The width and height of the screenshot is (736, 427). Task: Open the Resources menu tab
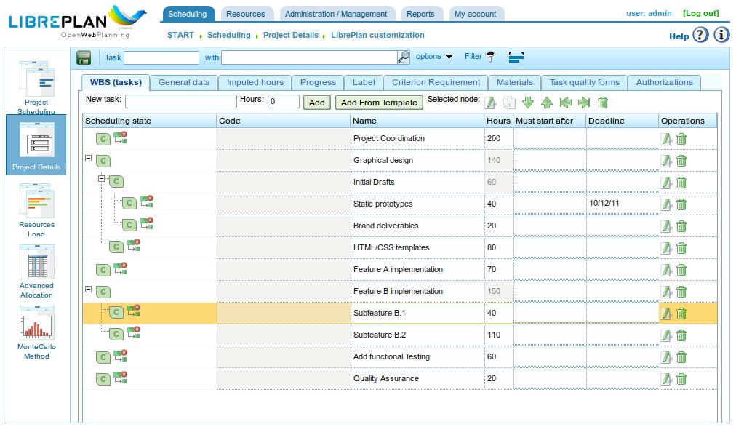245,14
